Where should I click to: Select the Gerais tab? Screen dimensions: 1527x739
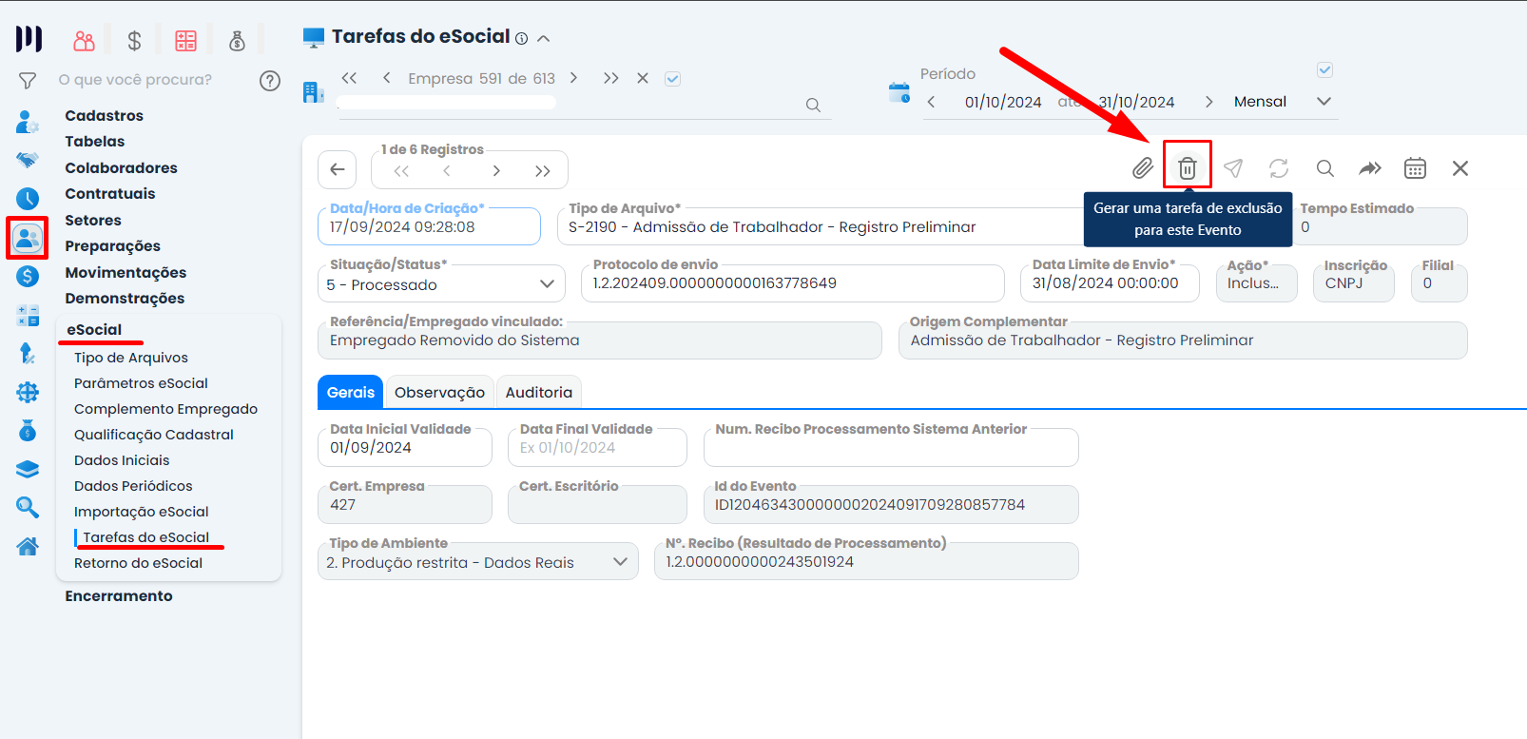(351, 393)
